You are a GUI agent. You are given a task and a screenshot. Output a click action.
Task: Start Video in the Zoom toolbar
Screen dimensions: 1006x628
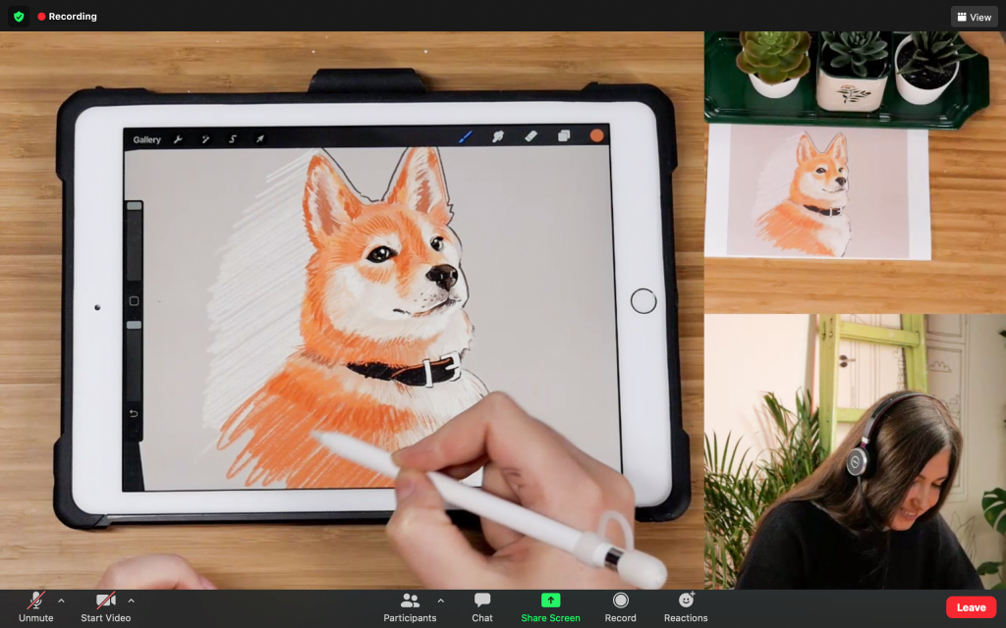pos(106,606)
